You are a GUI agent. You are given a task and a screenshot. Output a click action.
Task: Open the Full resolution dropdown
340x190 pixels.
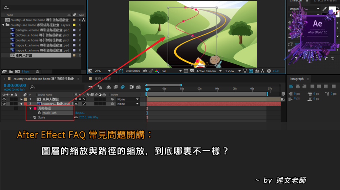pyautogui.click(x=171, y=71)
